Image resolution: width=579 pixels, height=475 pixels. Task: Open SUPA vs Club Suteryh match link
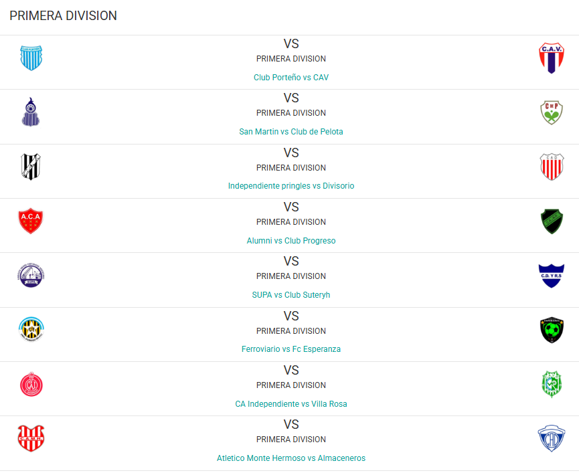[291, 295]
